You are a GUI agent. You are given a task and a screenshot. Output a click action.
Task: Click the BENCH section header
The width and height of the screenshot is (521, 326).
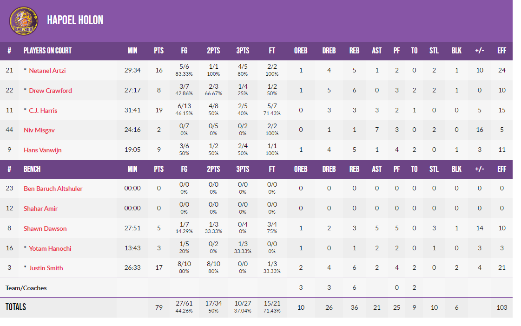tap(32, 169)
